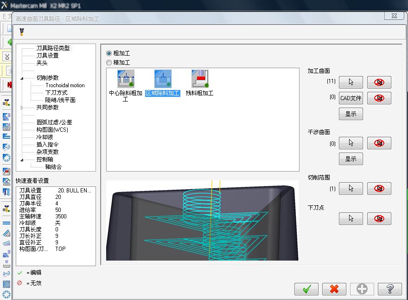
Task: Close the 高速曲面刀具路径 dialog
Action: tap(394, 16)
